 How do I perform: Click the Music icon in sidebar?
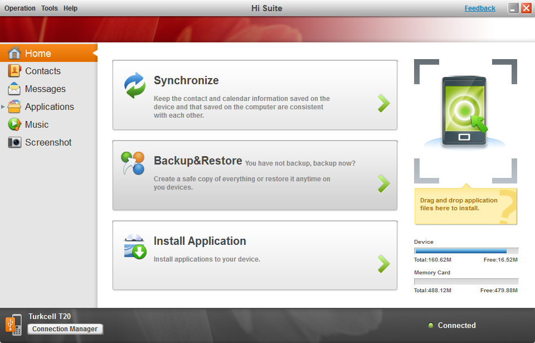[x=14, y=124]
